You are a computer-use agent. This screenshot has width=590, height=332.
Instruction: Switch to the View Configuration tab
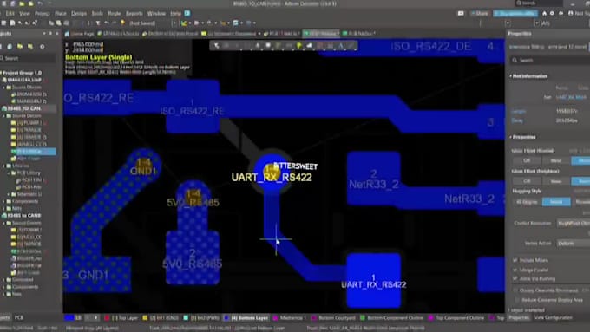pyautogui.click(x=554, y=318)
